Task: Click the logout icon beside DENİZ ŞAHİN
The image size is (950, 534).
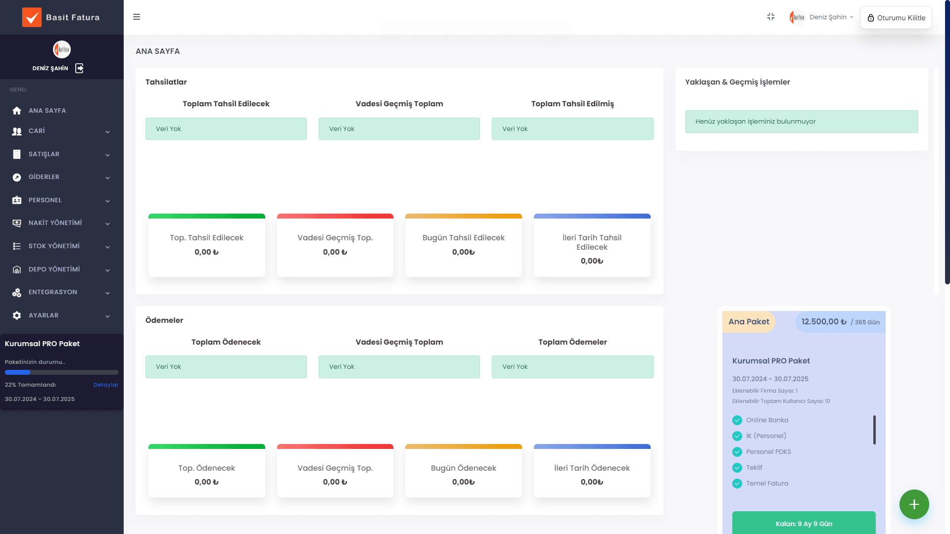Action: click(x=79, y=68)
